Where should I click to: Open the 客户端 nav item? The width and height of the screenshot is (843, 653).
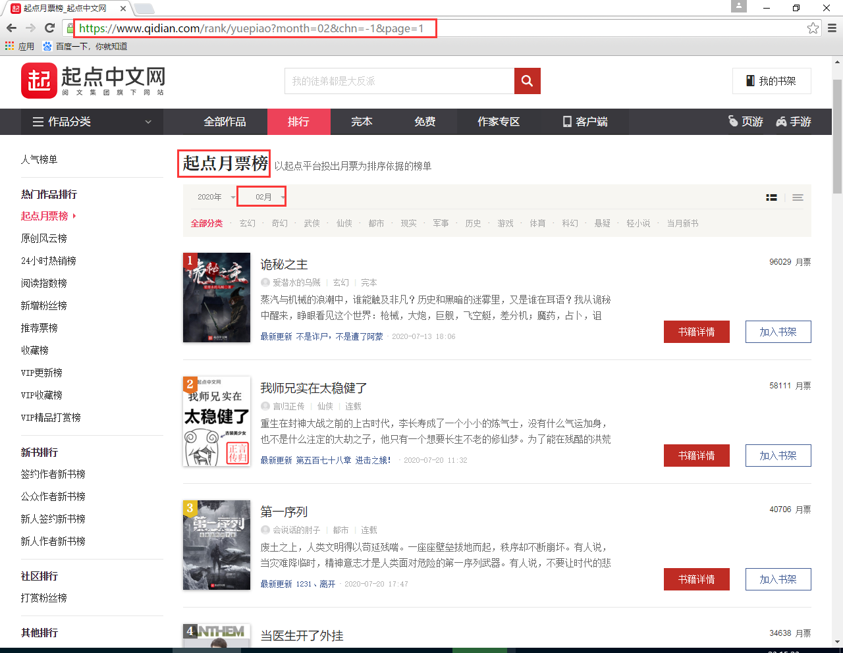tap(585, 122)
